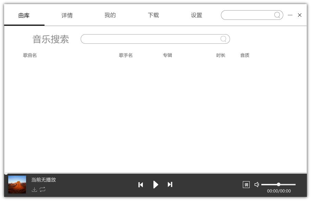Click the magnifier in the top search box
The image size is (311, 201).
point(277,15)
